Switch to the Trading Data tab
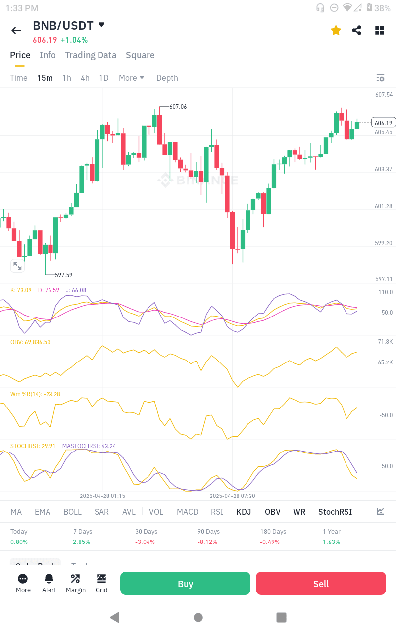 [91, 55]
